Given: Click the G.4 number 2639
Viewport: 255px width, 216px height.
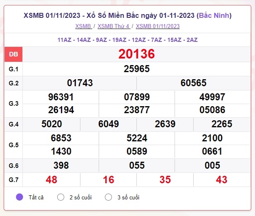Looking at the screenshot, I should tap(165, 124).
